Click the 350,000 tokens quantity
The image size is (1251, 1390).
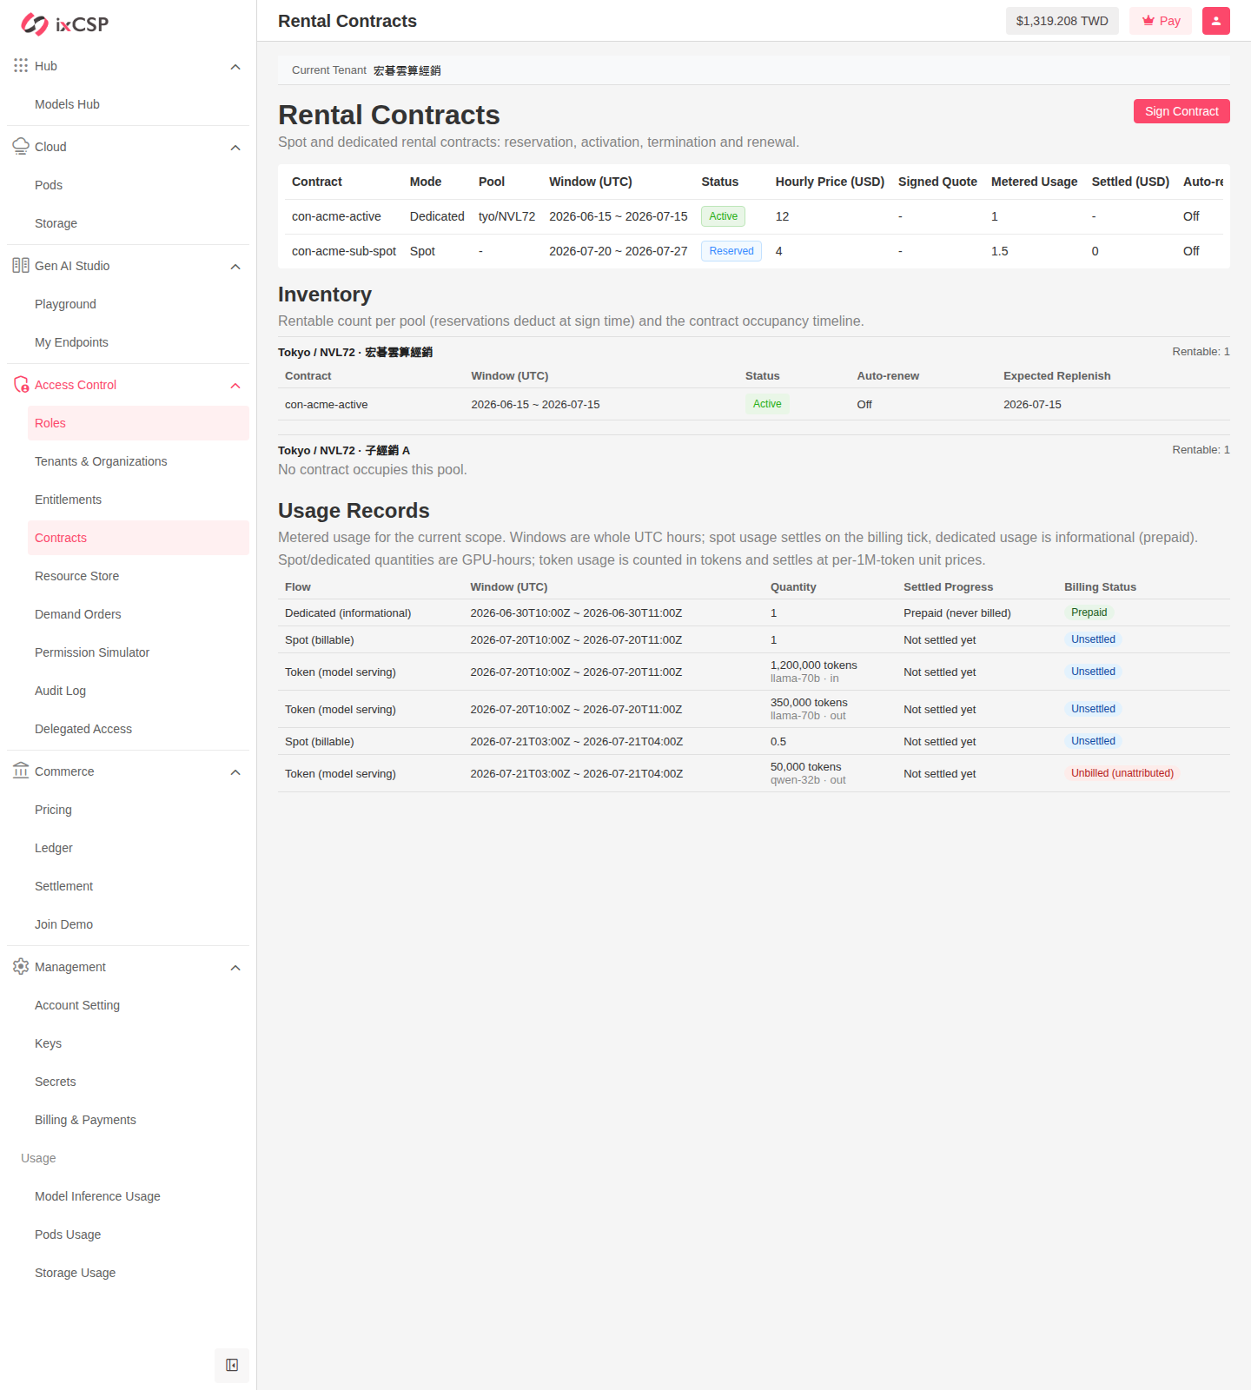click(809, 703)
